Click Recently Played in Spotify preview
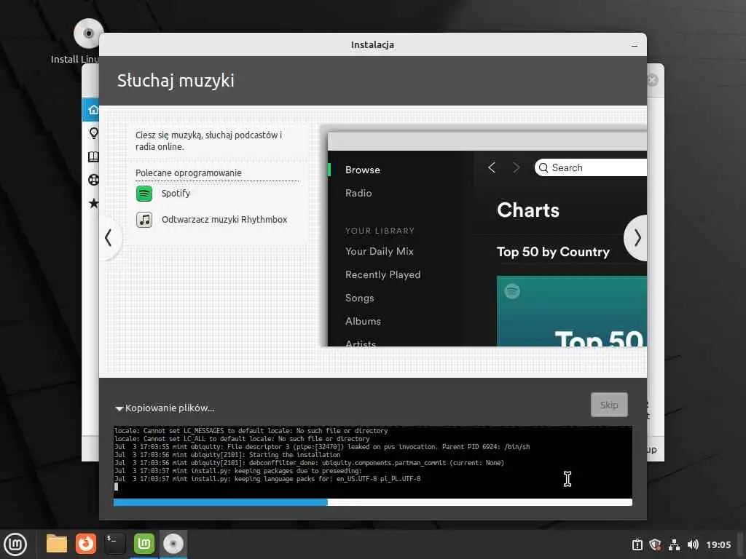This screenshot has height=559, width=746. pyautogui.click(x=382, y=274)
